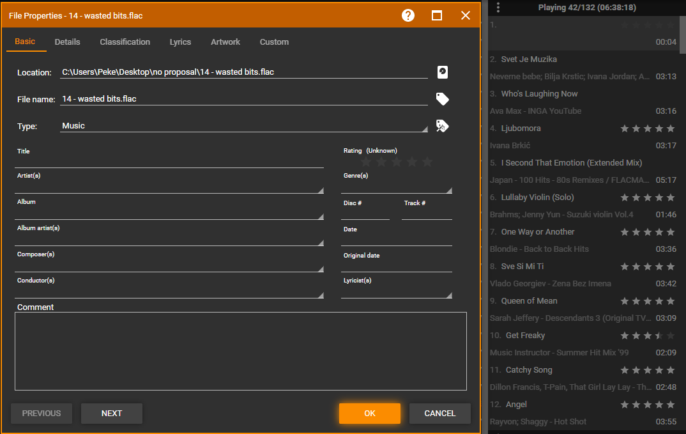686x434 pixels.
Task: Select the Queen of Mean track
Action: tap(529, 301)
